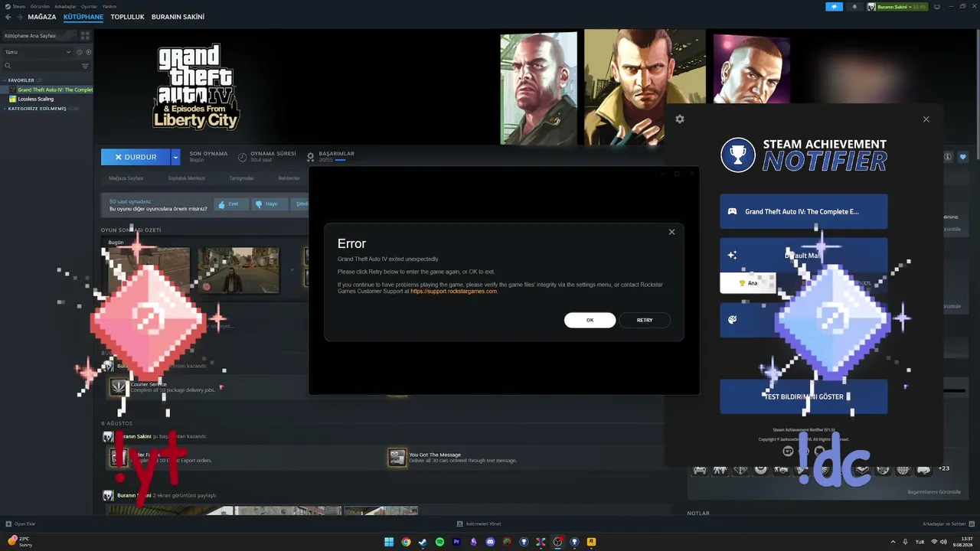Close the Steam Achievement Notifier window
This screenshot has height=551, width=980.
tap(926, 119)
